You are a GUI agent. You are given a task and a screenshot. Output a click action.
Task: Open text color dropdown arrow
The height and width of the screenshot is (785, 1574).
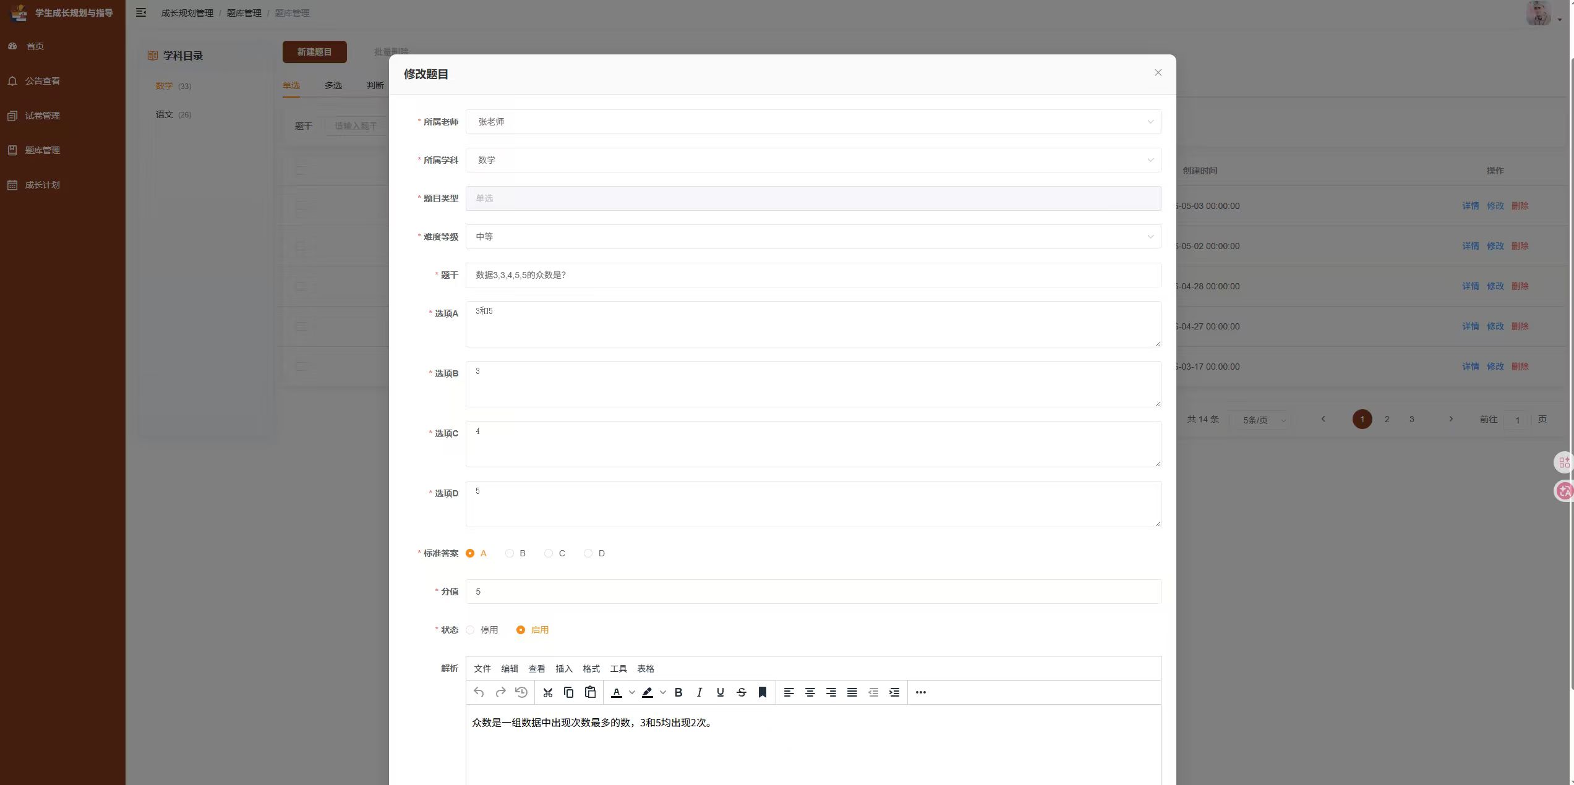pyautogui.click(x=632, y=692)
